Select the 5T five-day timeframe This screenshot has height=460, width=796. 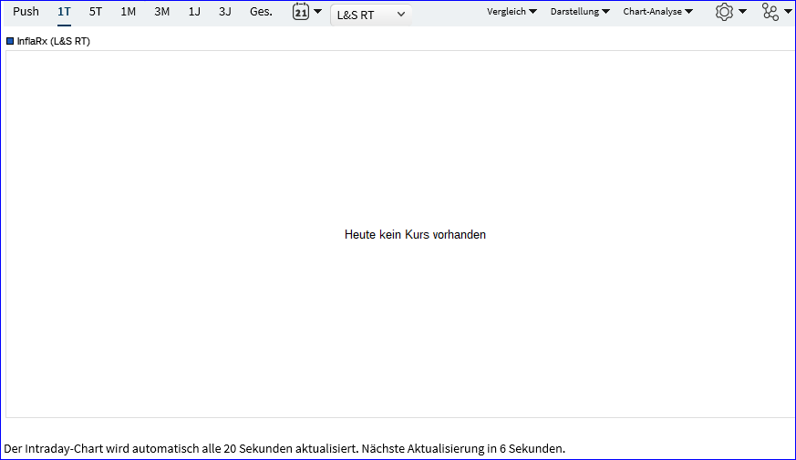point(96,12)
